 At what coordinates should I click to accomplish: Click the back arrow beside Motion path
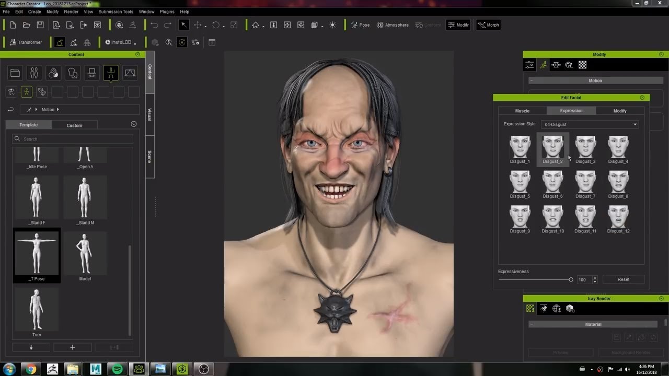tap(10, 110)
